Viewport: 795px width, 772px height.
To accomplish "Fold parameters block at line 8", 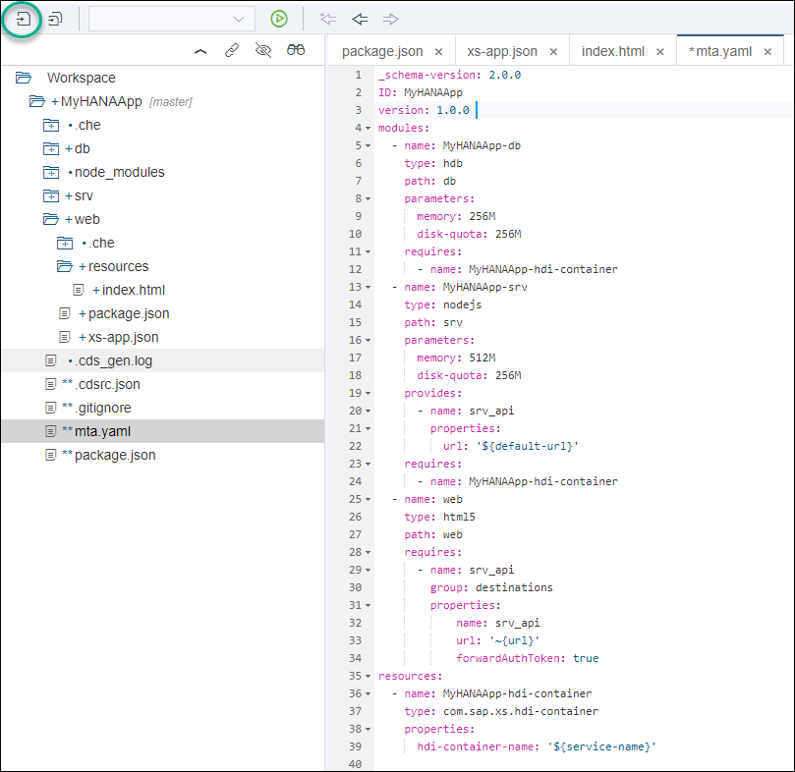I will [369, 199].
